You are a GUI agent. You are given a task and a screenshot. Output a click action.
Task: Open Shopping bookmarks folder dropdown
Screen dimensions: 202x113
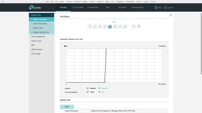coord(121,2)
